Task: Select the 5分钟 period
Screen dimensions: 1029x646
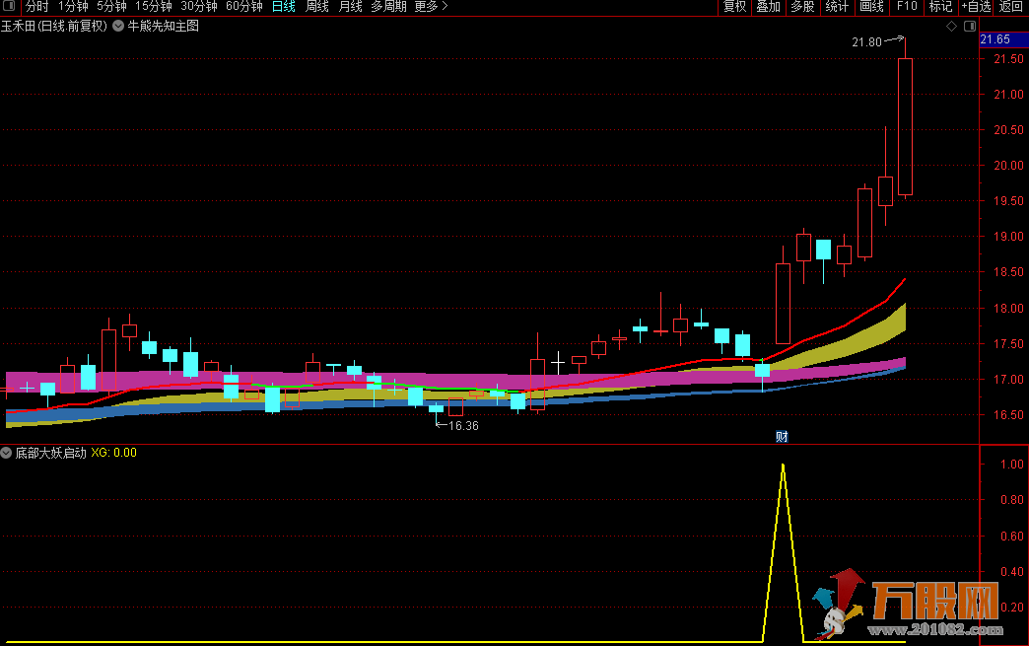Action: click(x=111, y=7)
